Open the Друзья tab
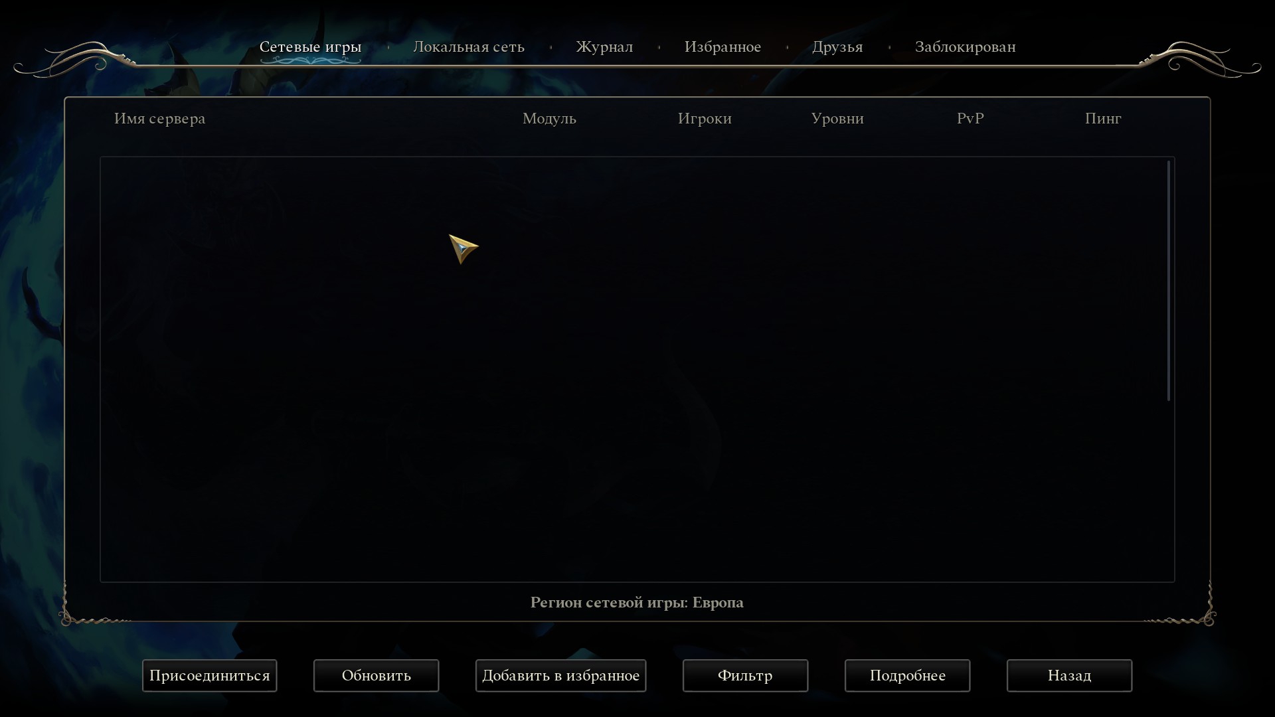The image size is (1275, 717). coord(837,47)
